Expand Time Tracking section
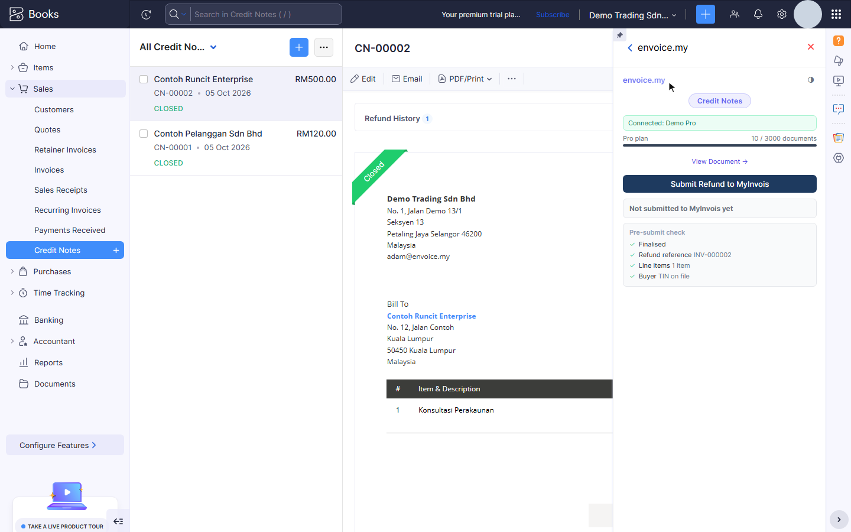This screenshot has height=532, width=851. (12, 293)
